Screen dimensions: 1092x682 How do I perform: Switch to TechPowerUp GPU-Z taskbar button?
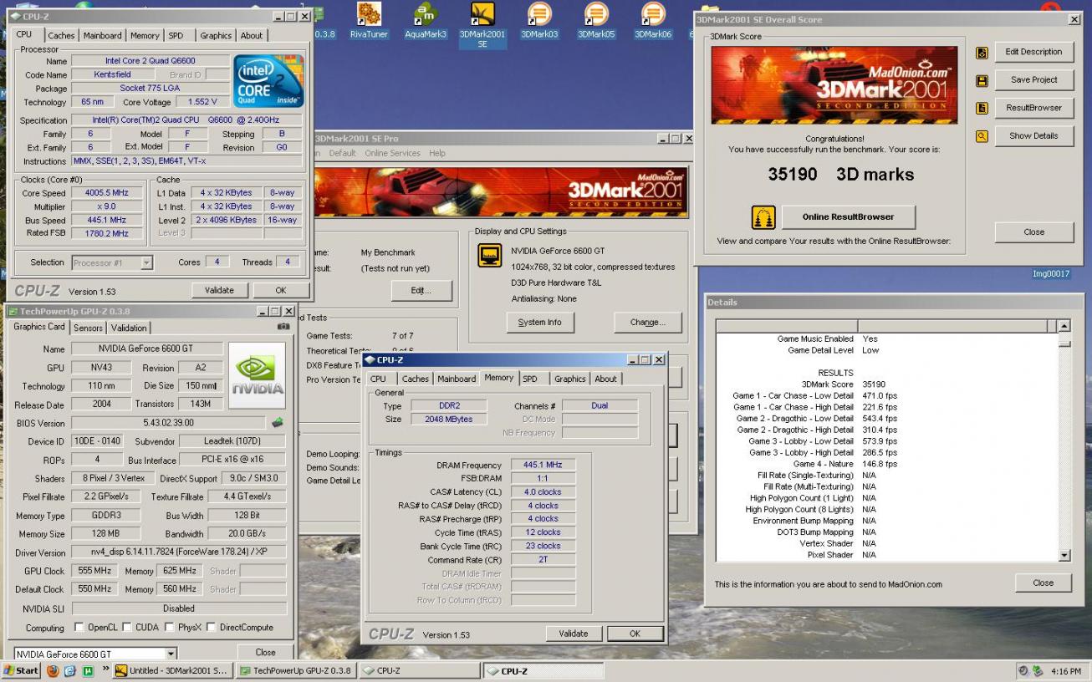[294, 671]
